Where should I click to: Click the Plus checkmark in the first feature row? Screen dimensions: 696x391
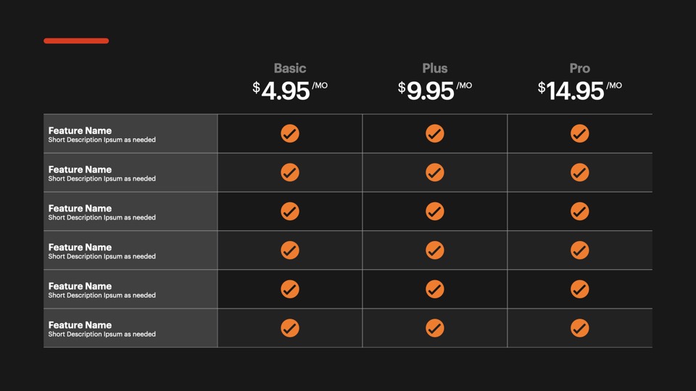[x=435, y=134]
